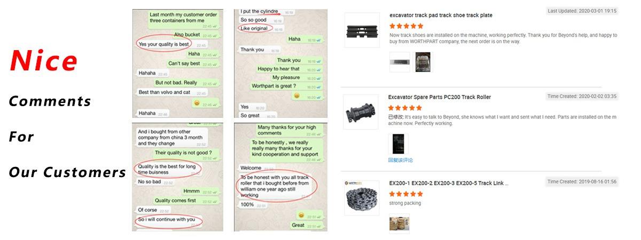The width and height of the screenshot is (641, 240).
Task: Open 'excavator track pad track shoe' title
Action: pyautogui.click(x=441, y=15)
